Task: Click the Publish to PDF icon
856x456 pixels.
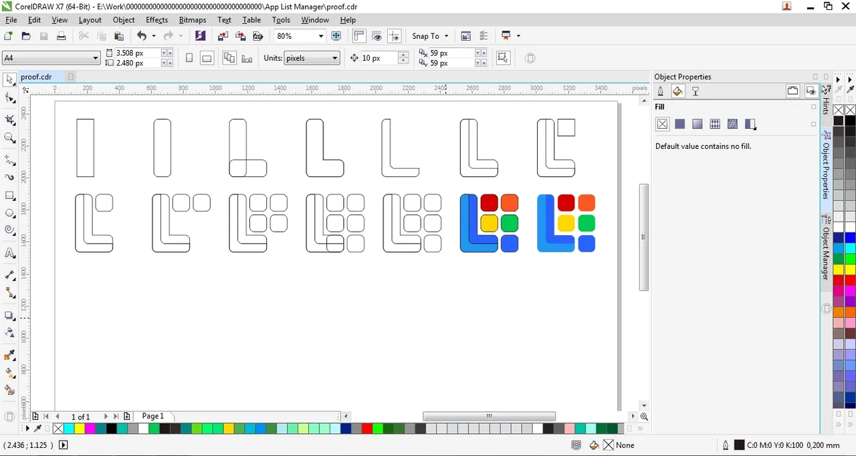Action: [257, 36]
